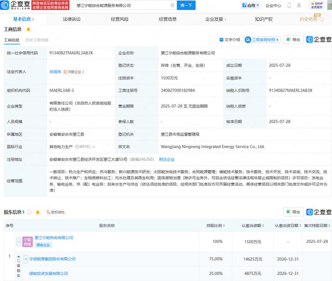The height and width of the screenshot is (281, 332).
Task: Clear the search box with the X icon
Action: [x=173, y=5]
